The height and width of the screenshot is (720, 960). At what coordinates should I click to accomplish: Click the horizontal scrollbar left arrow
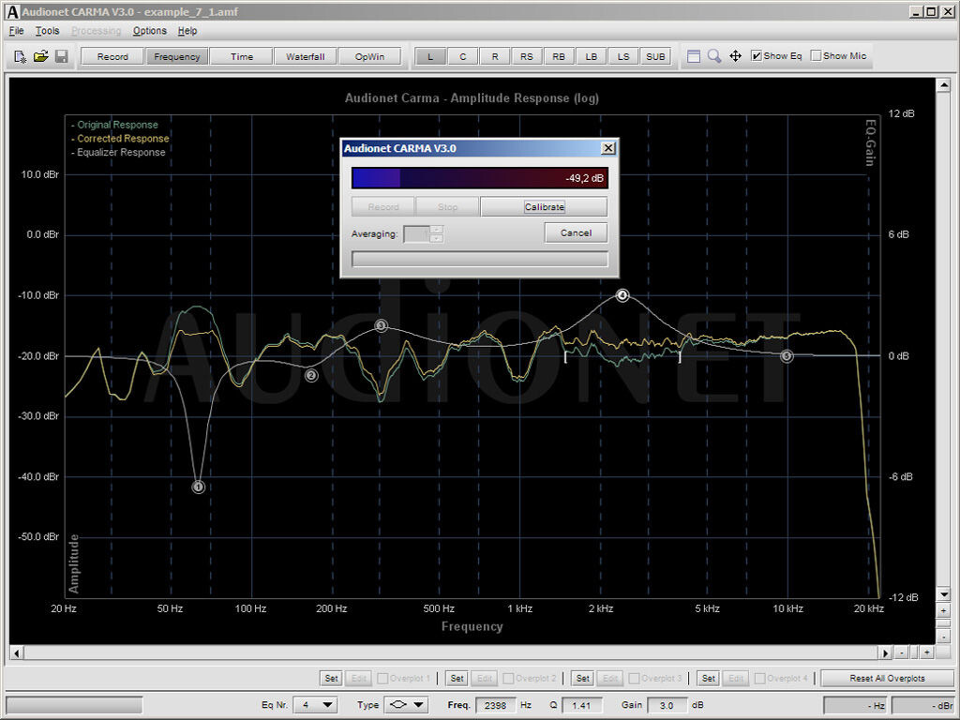[17, 653]
